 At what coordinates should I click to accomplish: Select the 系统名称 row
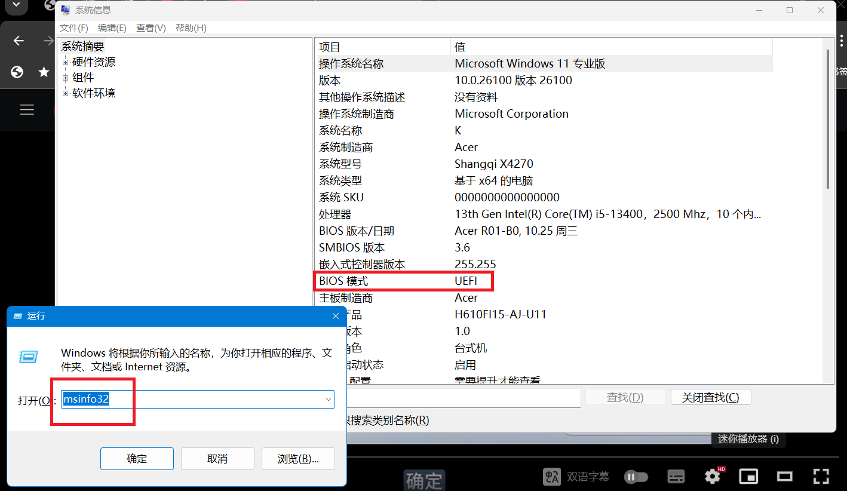544,130
